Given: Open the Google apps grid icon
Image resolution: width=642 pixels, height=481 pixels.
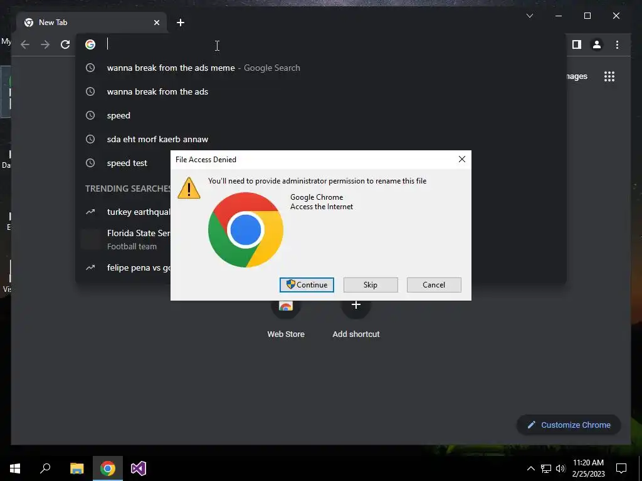Looking at the screenshot, I should point(609,76).
